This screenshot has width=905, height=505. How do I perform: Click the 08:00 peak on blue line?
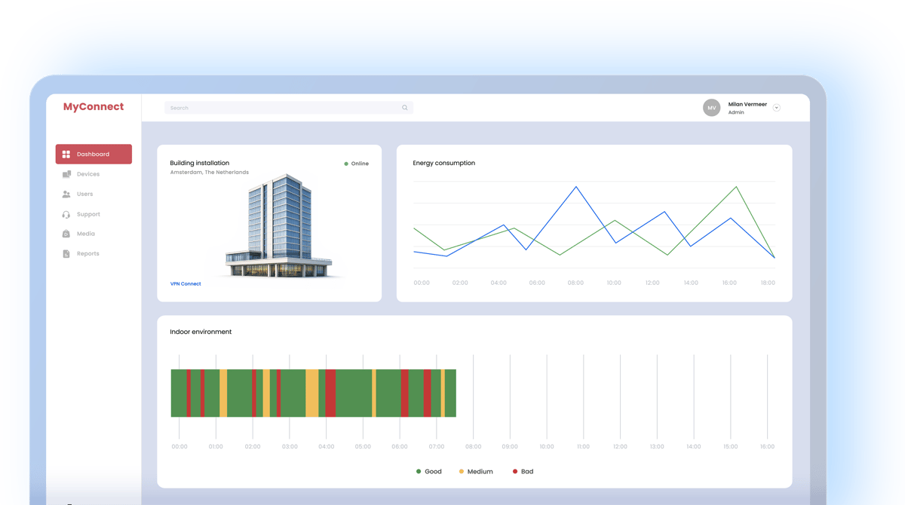(x=576, y=186)
